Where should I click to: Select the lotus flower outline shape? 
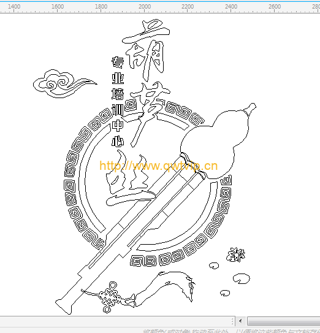235,255
